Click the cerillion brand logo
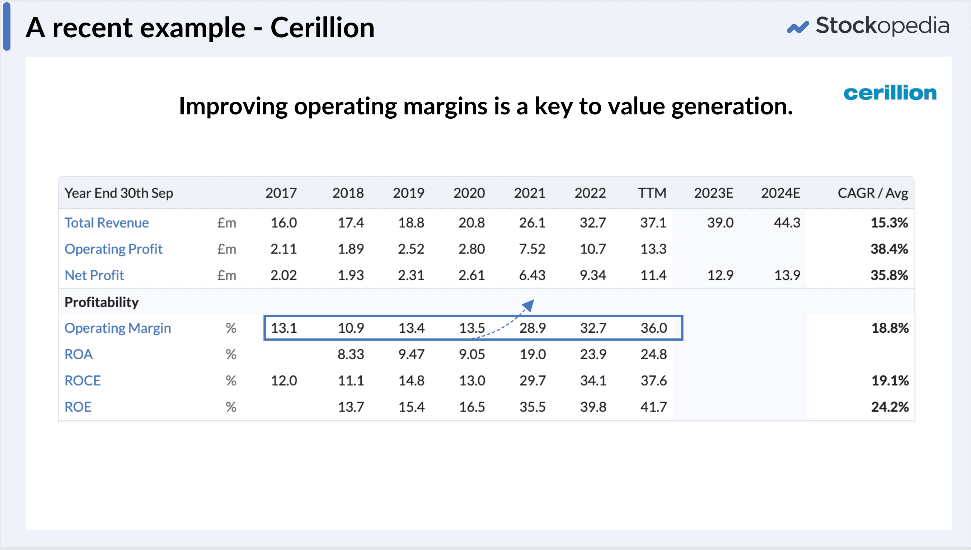The image size is (971, 550). 890,93
